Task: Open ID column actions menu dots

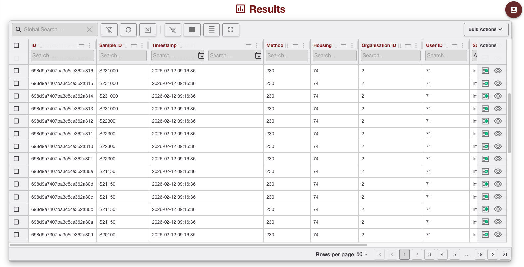Action: [x=89, y=45]
